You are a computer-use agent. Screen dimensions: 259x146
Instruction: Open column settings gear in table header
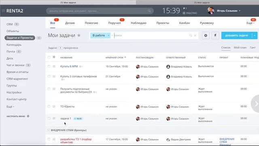coord(54,57)
